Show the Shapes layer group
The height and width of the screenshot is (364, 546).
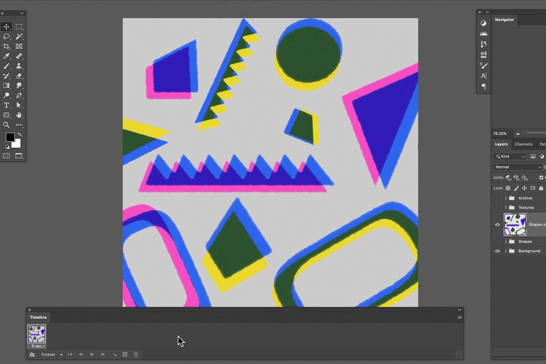point(497,242)
